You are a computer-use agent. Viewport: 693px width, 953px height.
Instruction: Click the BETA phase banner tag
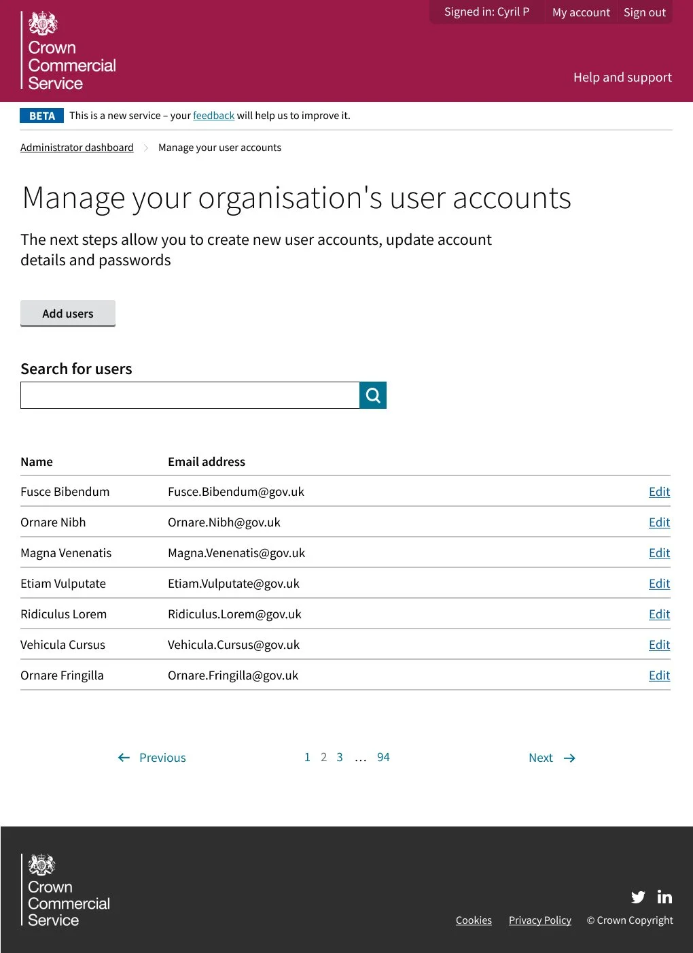coord(41,116)
